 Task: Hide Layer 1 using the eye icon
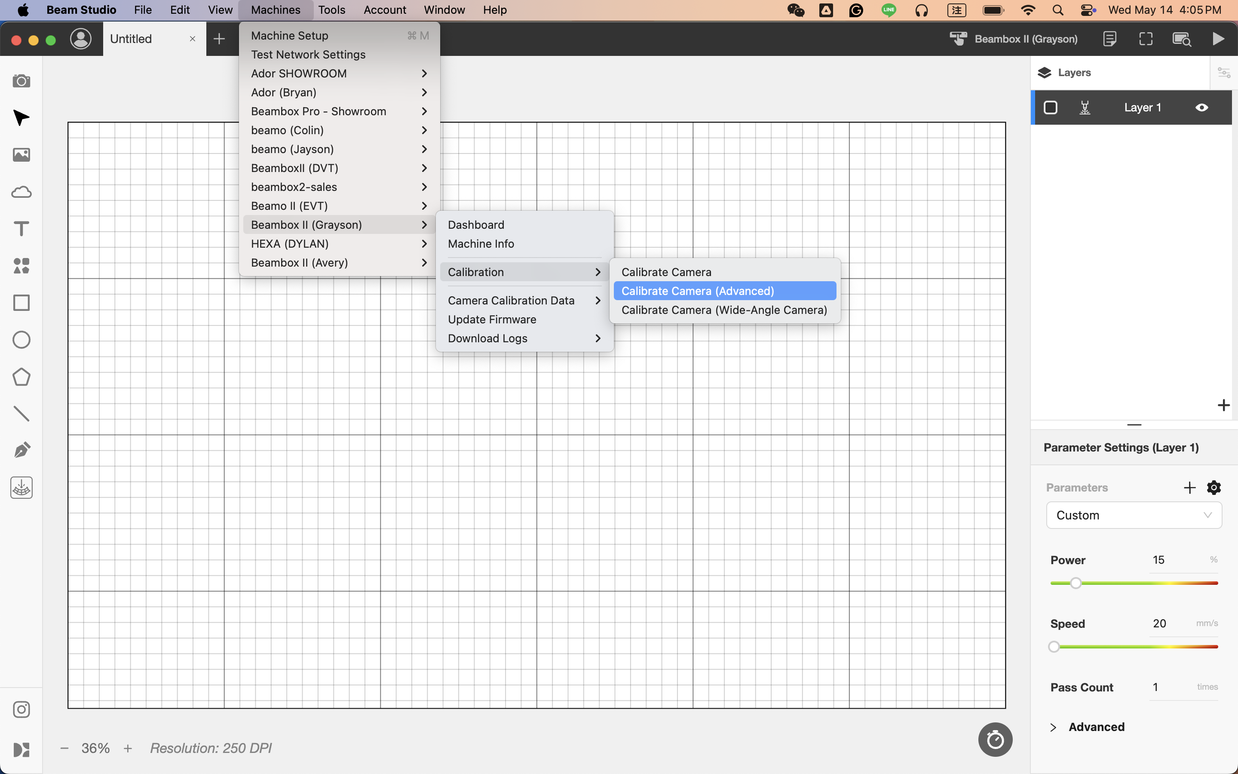[1202, 107]
